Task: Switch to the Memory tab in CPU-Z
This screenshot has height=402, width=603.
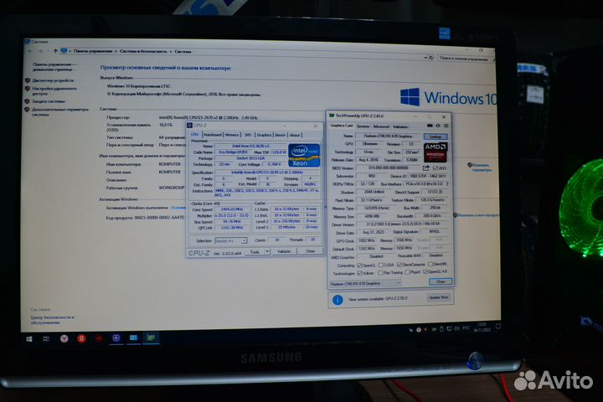Action: tap(232, 135)
